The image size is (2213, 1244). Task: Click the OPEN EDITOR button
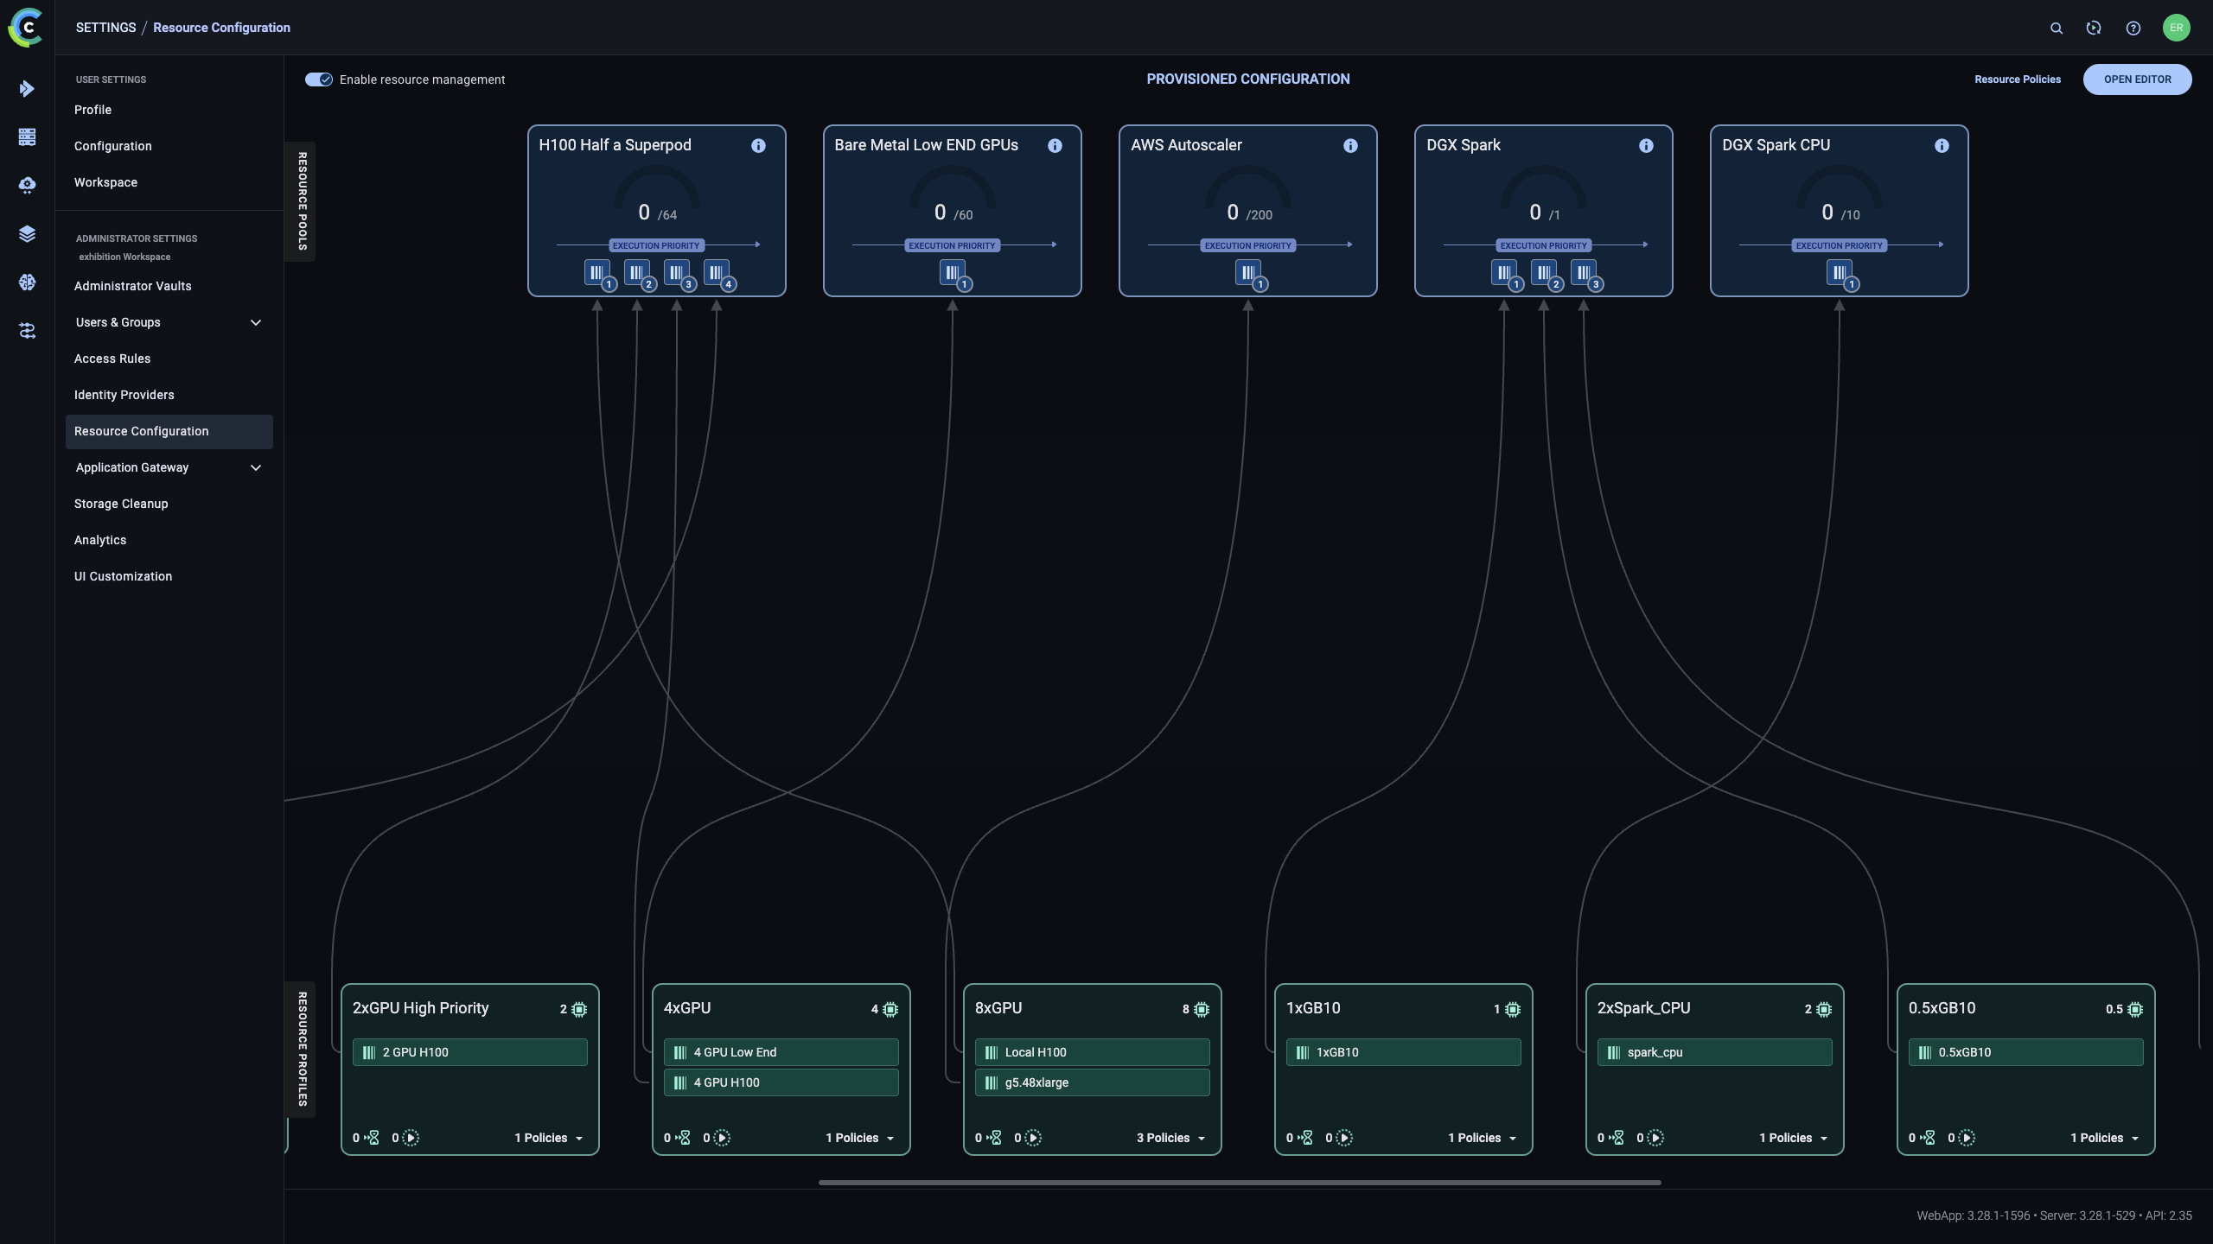tap(2137, 79)
